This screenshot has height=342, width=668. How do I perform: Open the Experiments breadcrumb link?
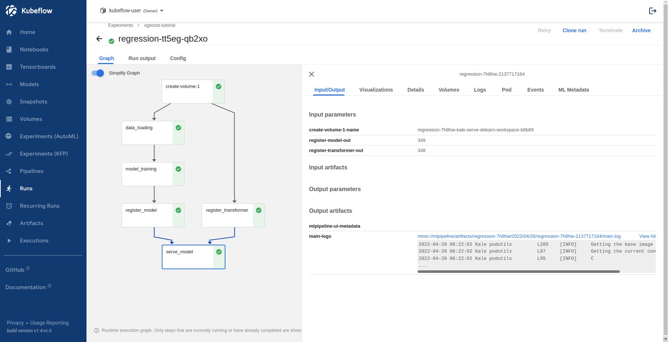[x=121, y=25]
